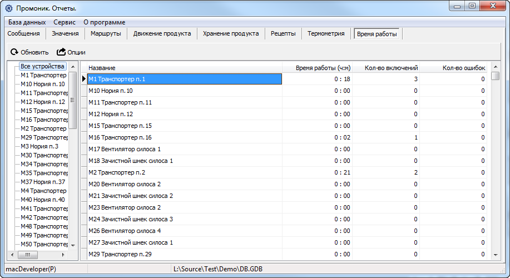This screenshot has height=278, width=510.
Task: Sort by Время работы (ч:м) column header
Action: pos(317,68)
